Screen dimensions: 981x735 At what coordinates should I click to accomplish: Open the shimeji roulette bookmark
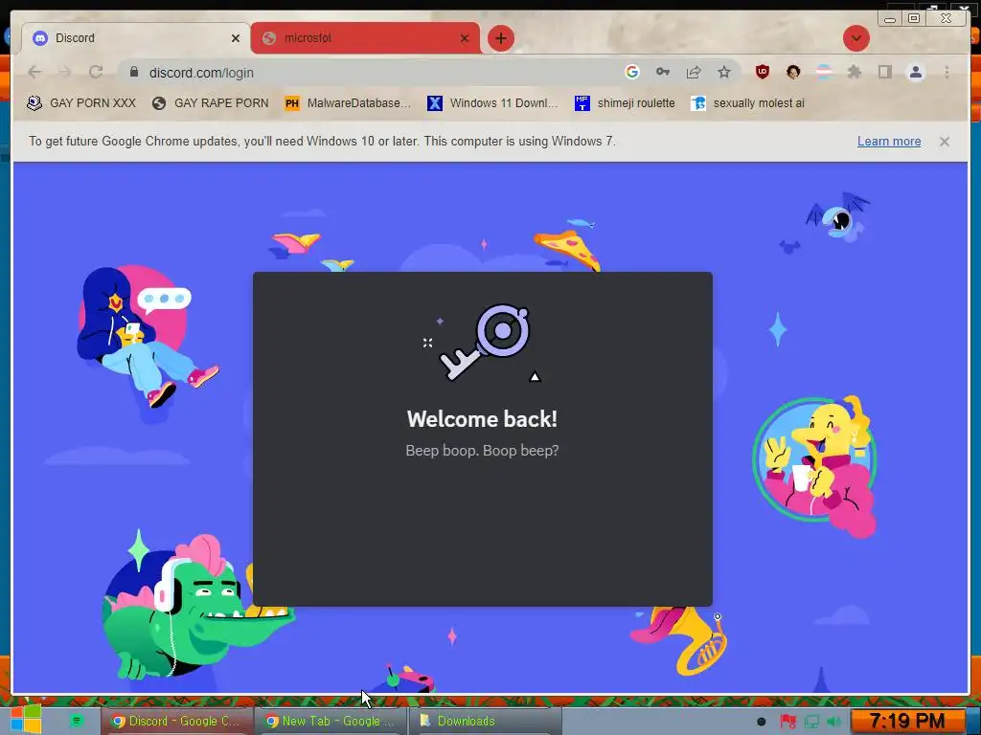[x=625, y=103]
